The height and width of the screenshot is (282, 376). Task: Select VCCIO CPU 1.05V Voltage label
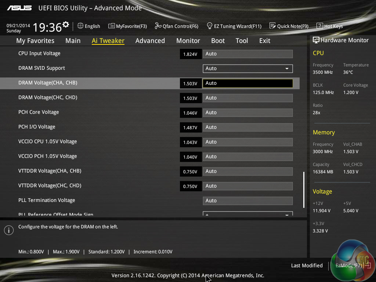[x=47, y=141]
